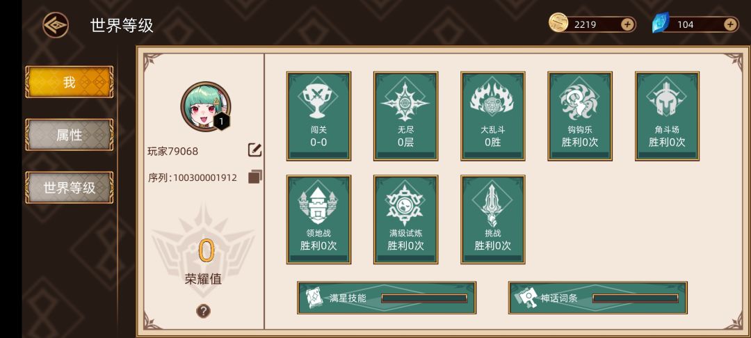Screen dimensions: 751x338
Task: Add gold coins with the plus button
Action: (x=627, y=24)
